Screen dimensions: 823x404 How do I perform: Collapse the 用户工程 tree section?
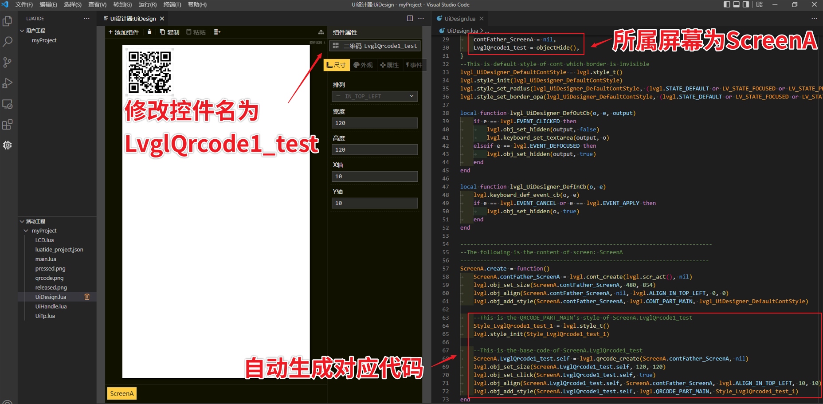click(22, 30)
